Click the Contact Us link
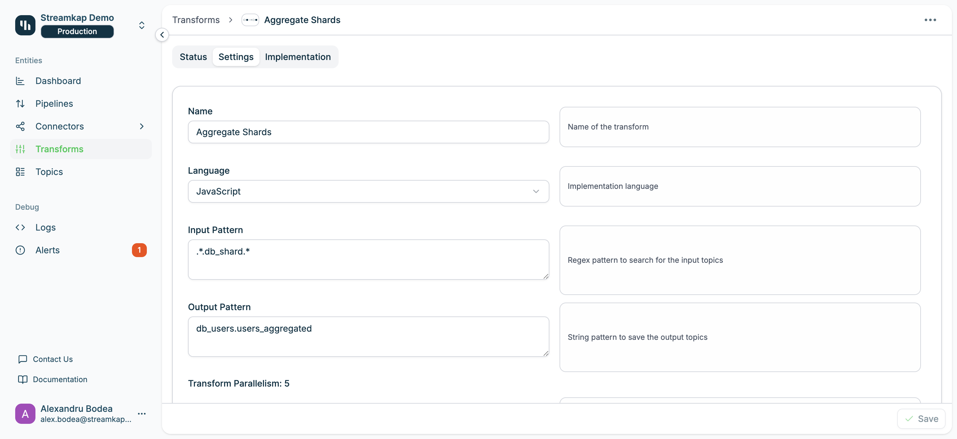The width and height of the screenshot is (957, 439). pyautogui.click(x=53, y=359)
